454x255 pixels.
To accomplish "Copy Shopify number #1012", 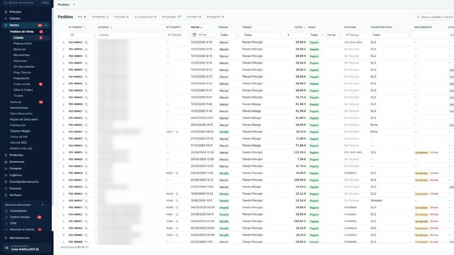I will 177,132.
